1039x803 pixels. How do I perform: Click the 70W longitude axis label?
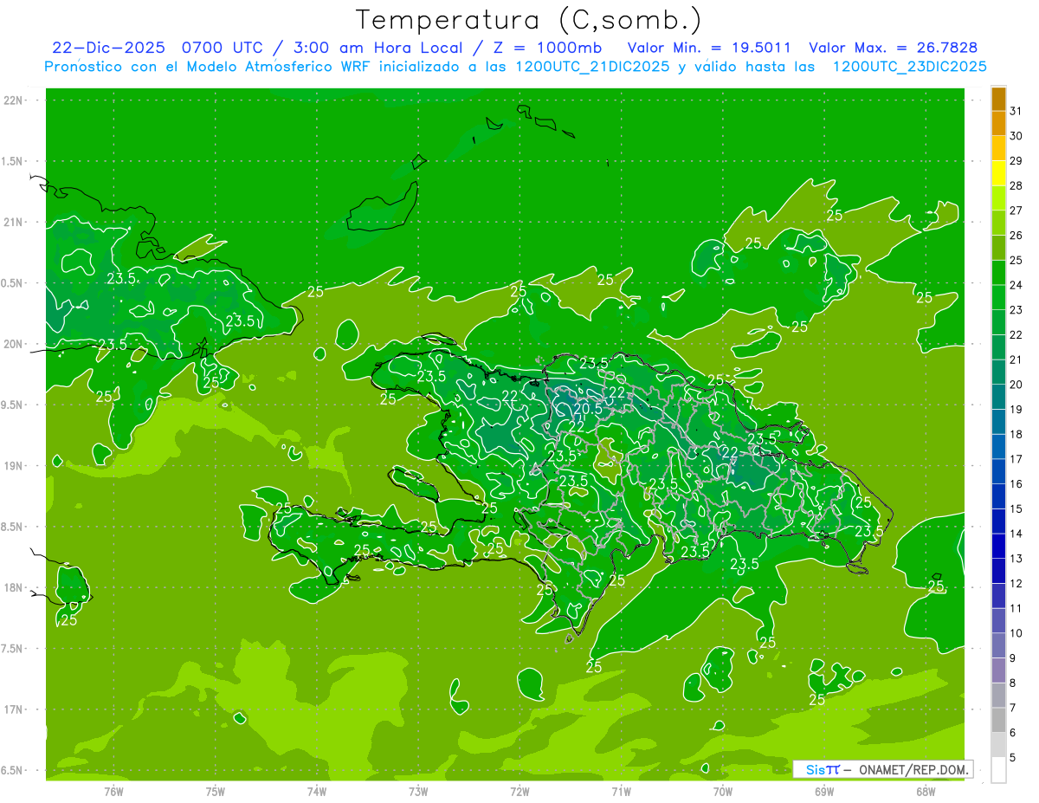coord(722,791)
